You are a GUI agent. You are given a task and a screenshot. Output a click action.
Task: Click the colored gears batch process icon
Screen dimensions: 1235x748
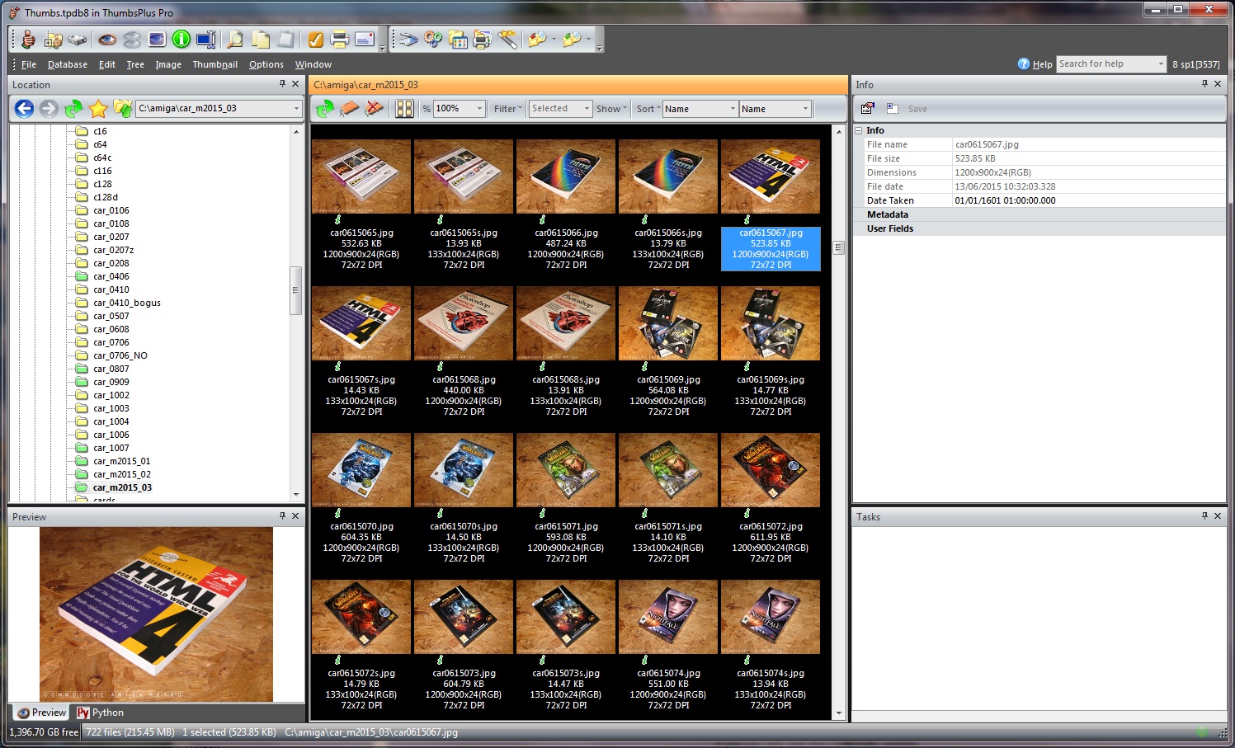(433, 39)
